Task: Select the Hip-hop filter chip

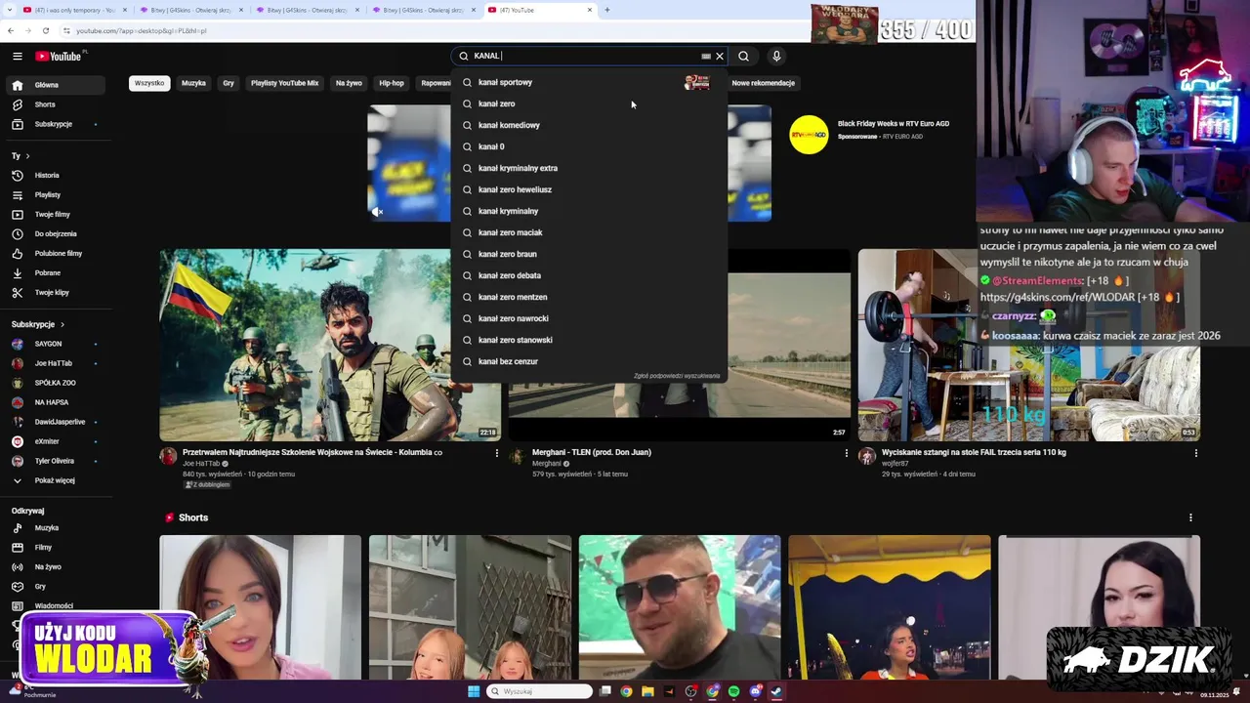Action: [392, 83]
